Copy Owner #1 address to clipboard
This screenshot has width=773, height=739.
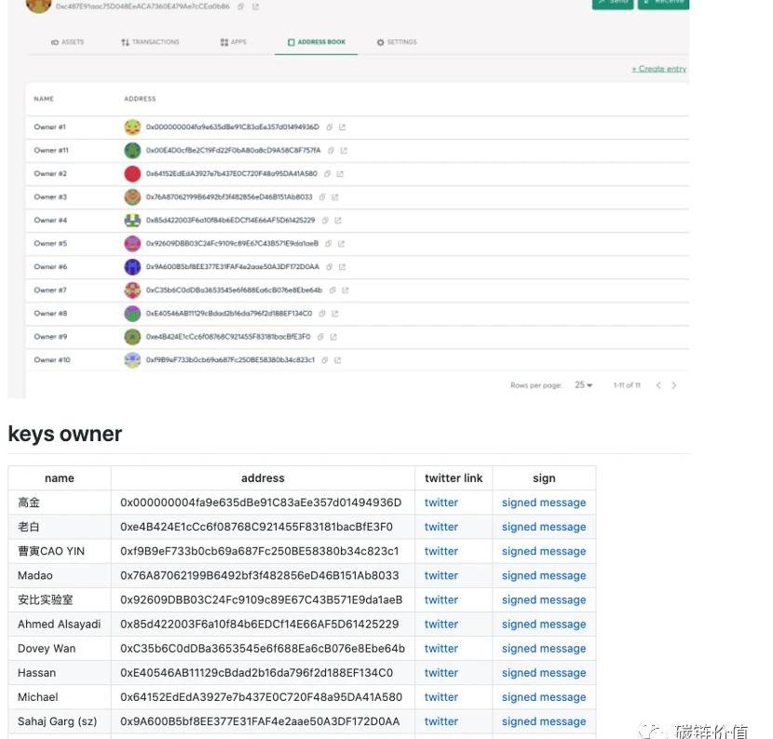coord(328,128)
